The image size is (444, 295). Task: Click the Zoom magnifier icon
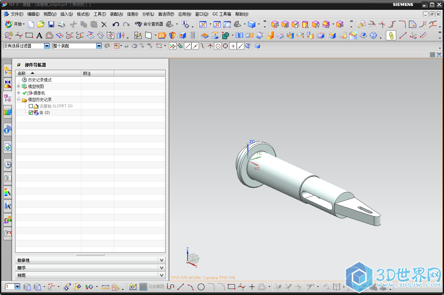point(227,24)
